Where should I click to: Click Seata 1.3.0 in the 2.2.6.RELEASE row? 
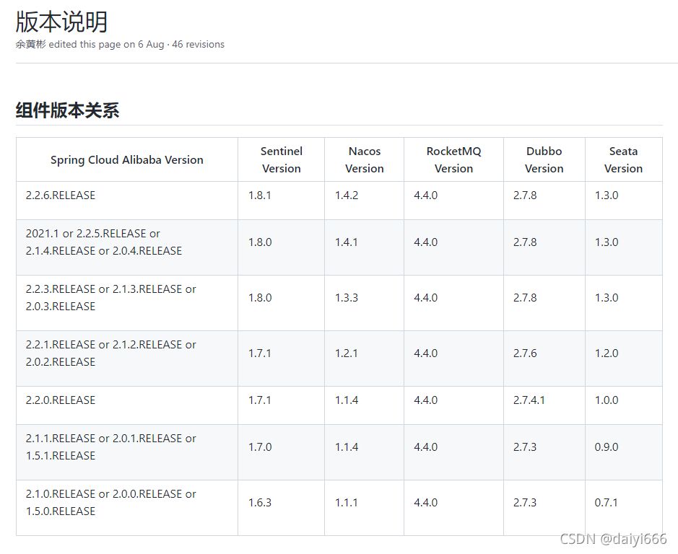click(x=624, y=201)
